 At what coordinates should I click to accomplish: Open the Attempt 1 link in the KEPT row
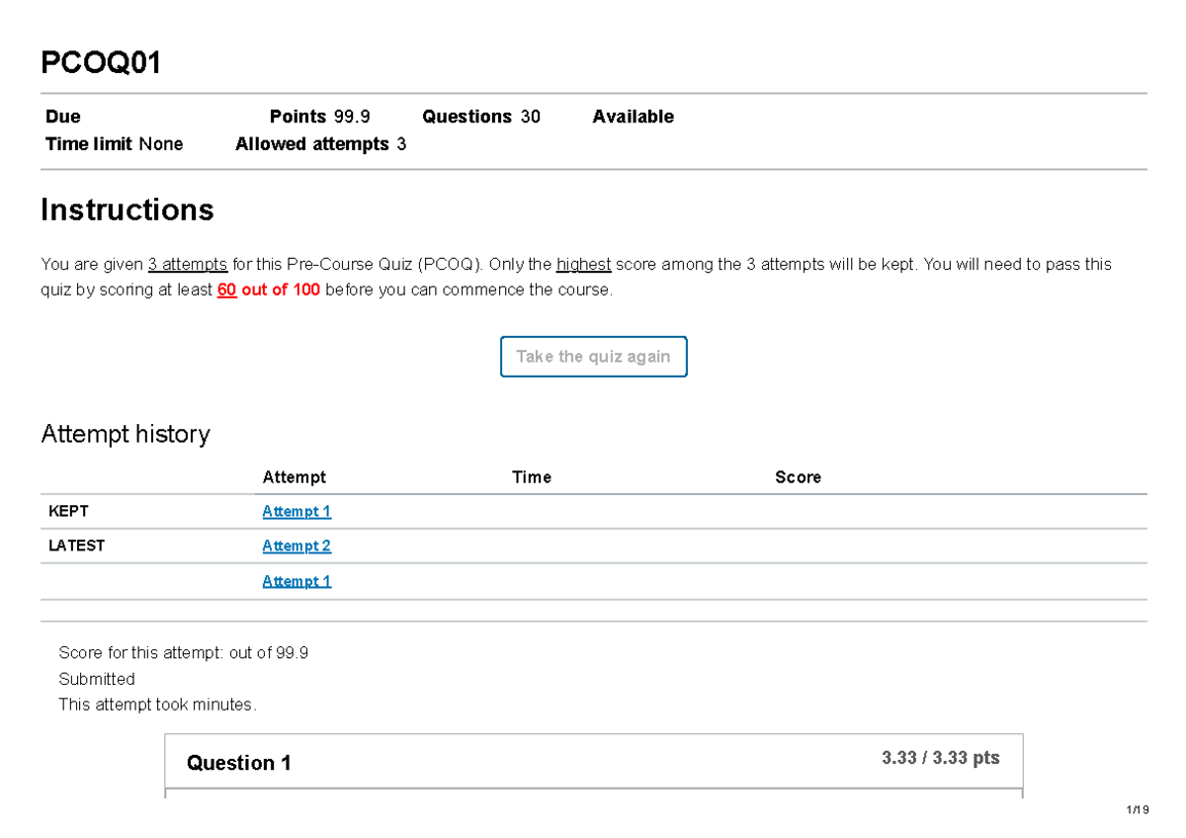click(296, 512)
